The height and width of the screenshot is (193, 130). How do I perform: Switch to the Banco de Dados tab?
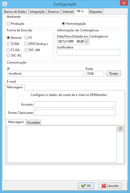click(x=15, y=12)
